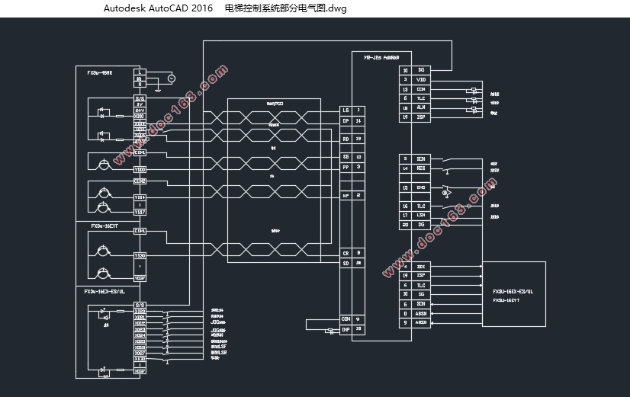Select the COM2 terminal box

pos(140,181)
